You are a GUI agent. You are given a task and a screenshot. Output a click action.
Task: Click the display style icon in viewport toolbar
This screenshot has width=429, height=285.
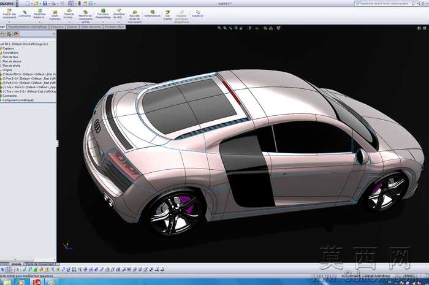click(x=249, y=28)
